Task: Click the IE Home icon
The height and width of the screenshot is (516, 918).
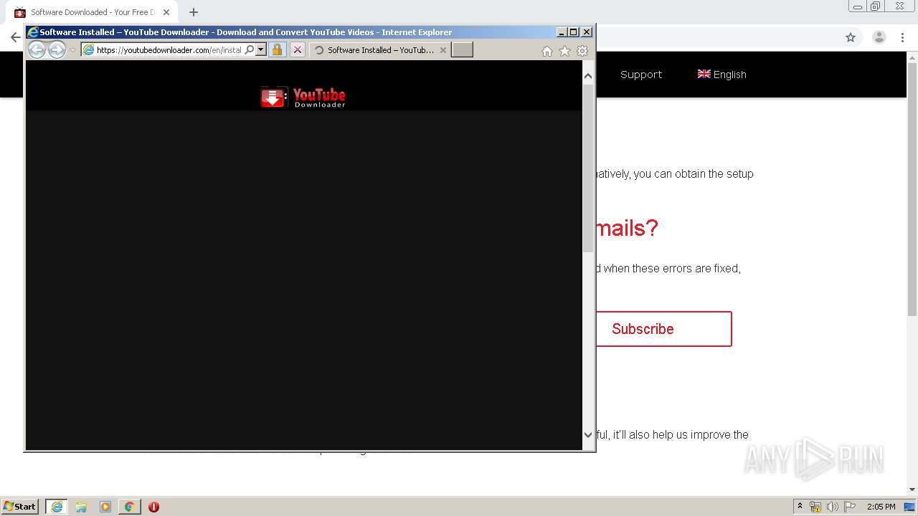Action: click(547, 51)
